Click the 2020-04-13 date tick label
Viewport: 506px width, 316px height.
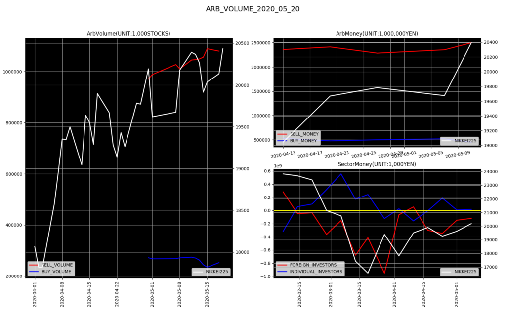point(284,154)
